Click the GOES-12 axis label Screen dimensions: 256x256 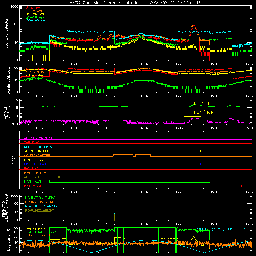(6, 112)
